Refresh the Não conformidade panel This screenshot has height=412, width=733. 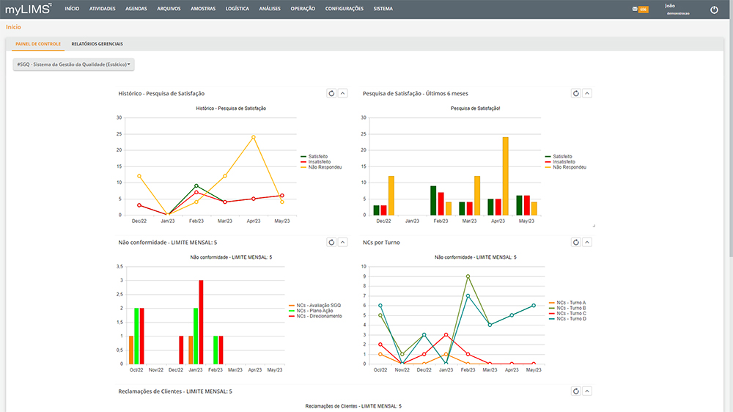[331, 242]
